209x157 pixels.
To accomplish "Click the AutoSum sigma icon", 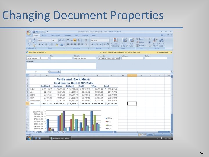I will [149, 39].
